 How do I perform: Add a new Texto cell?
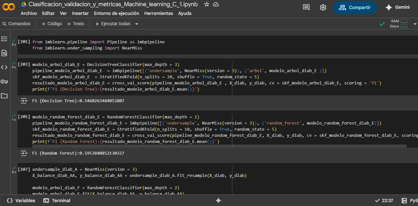75,24
